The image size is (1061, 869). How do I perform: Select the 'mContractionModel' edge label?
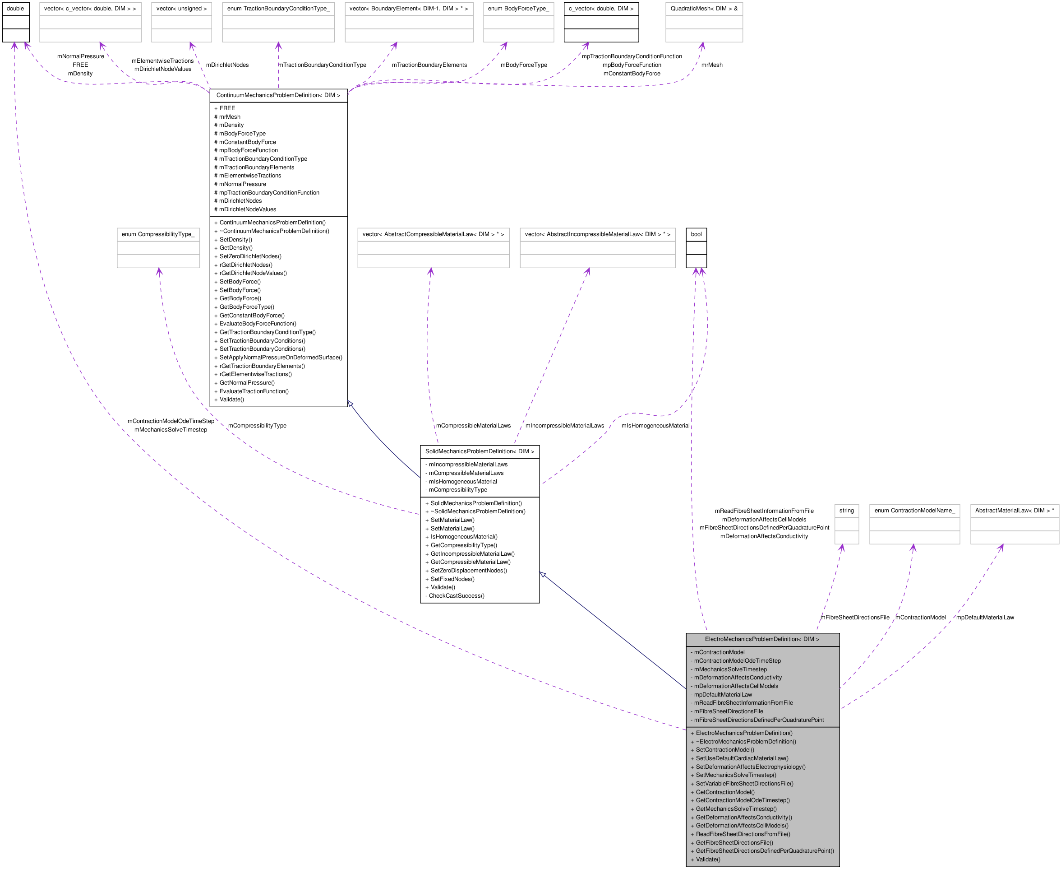point(920,618)
